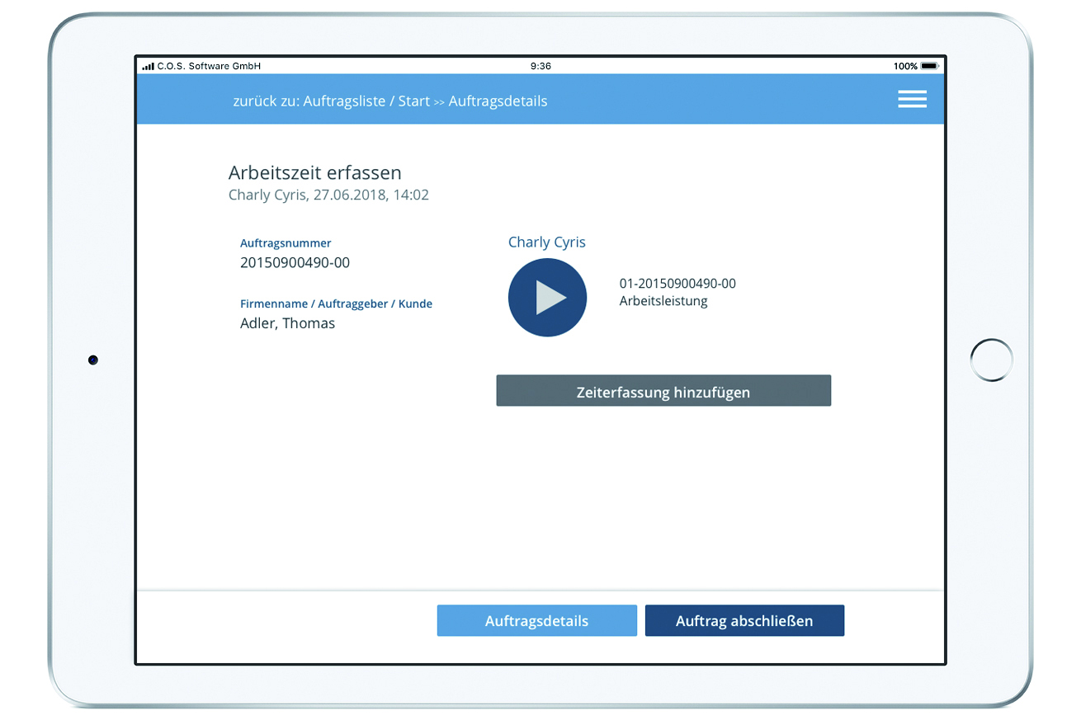This screenshot has width=1081, height=720.
Task: Tap the battery icon in status bar
Action: coord(930,66)
